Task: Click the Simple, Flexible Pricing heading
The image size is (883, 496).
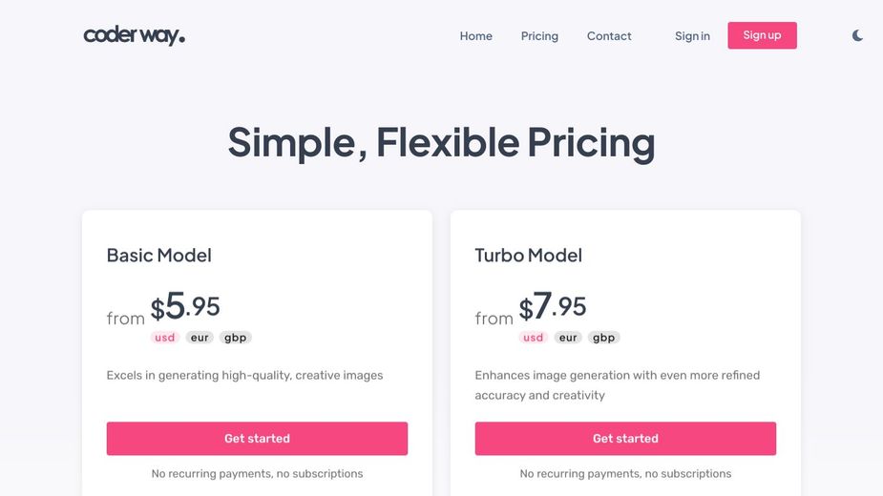Action: click(441, 142)
